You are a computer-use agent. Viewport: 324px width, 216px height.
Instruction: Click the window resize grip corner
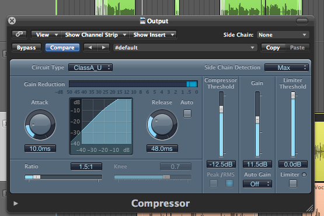pos(309,208)
